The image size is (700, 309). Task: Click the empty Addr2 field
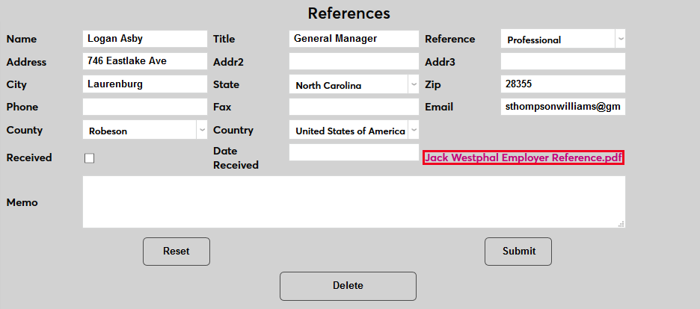tap(354, 61)
